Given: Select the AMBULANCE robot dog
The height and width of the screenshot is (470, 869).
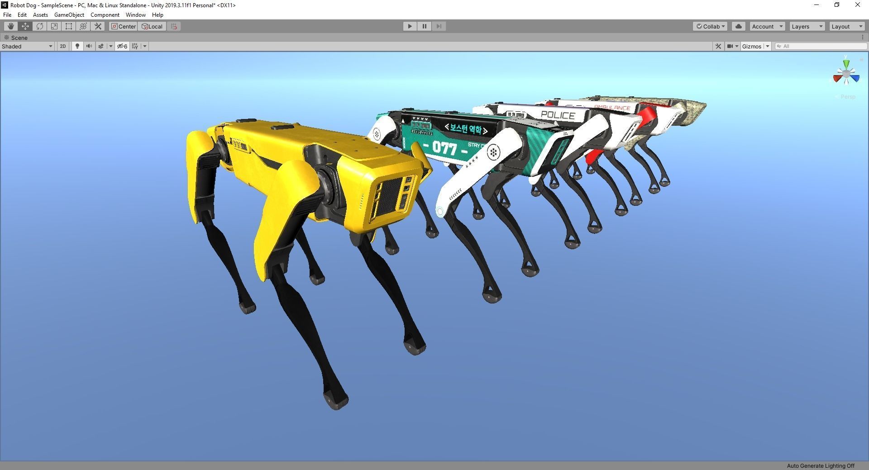Looking at the screenshot, I should 612,108.
